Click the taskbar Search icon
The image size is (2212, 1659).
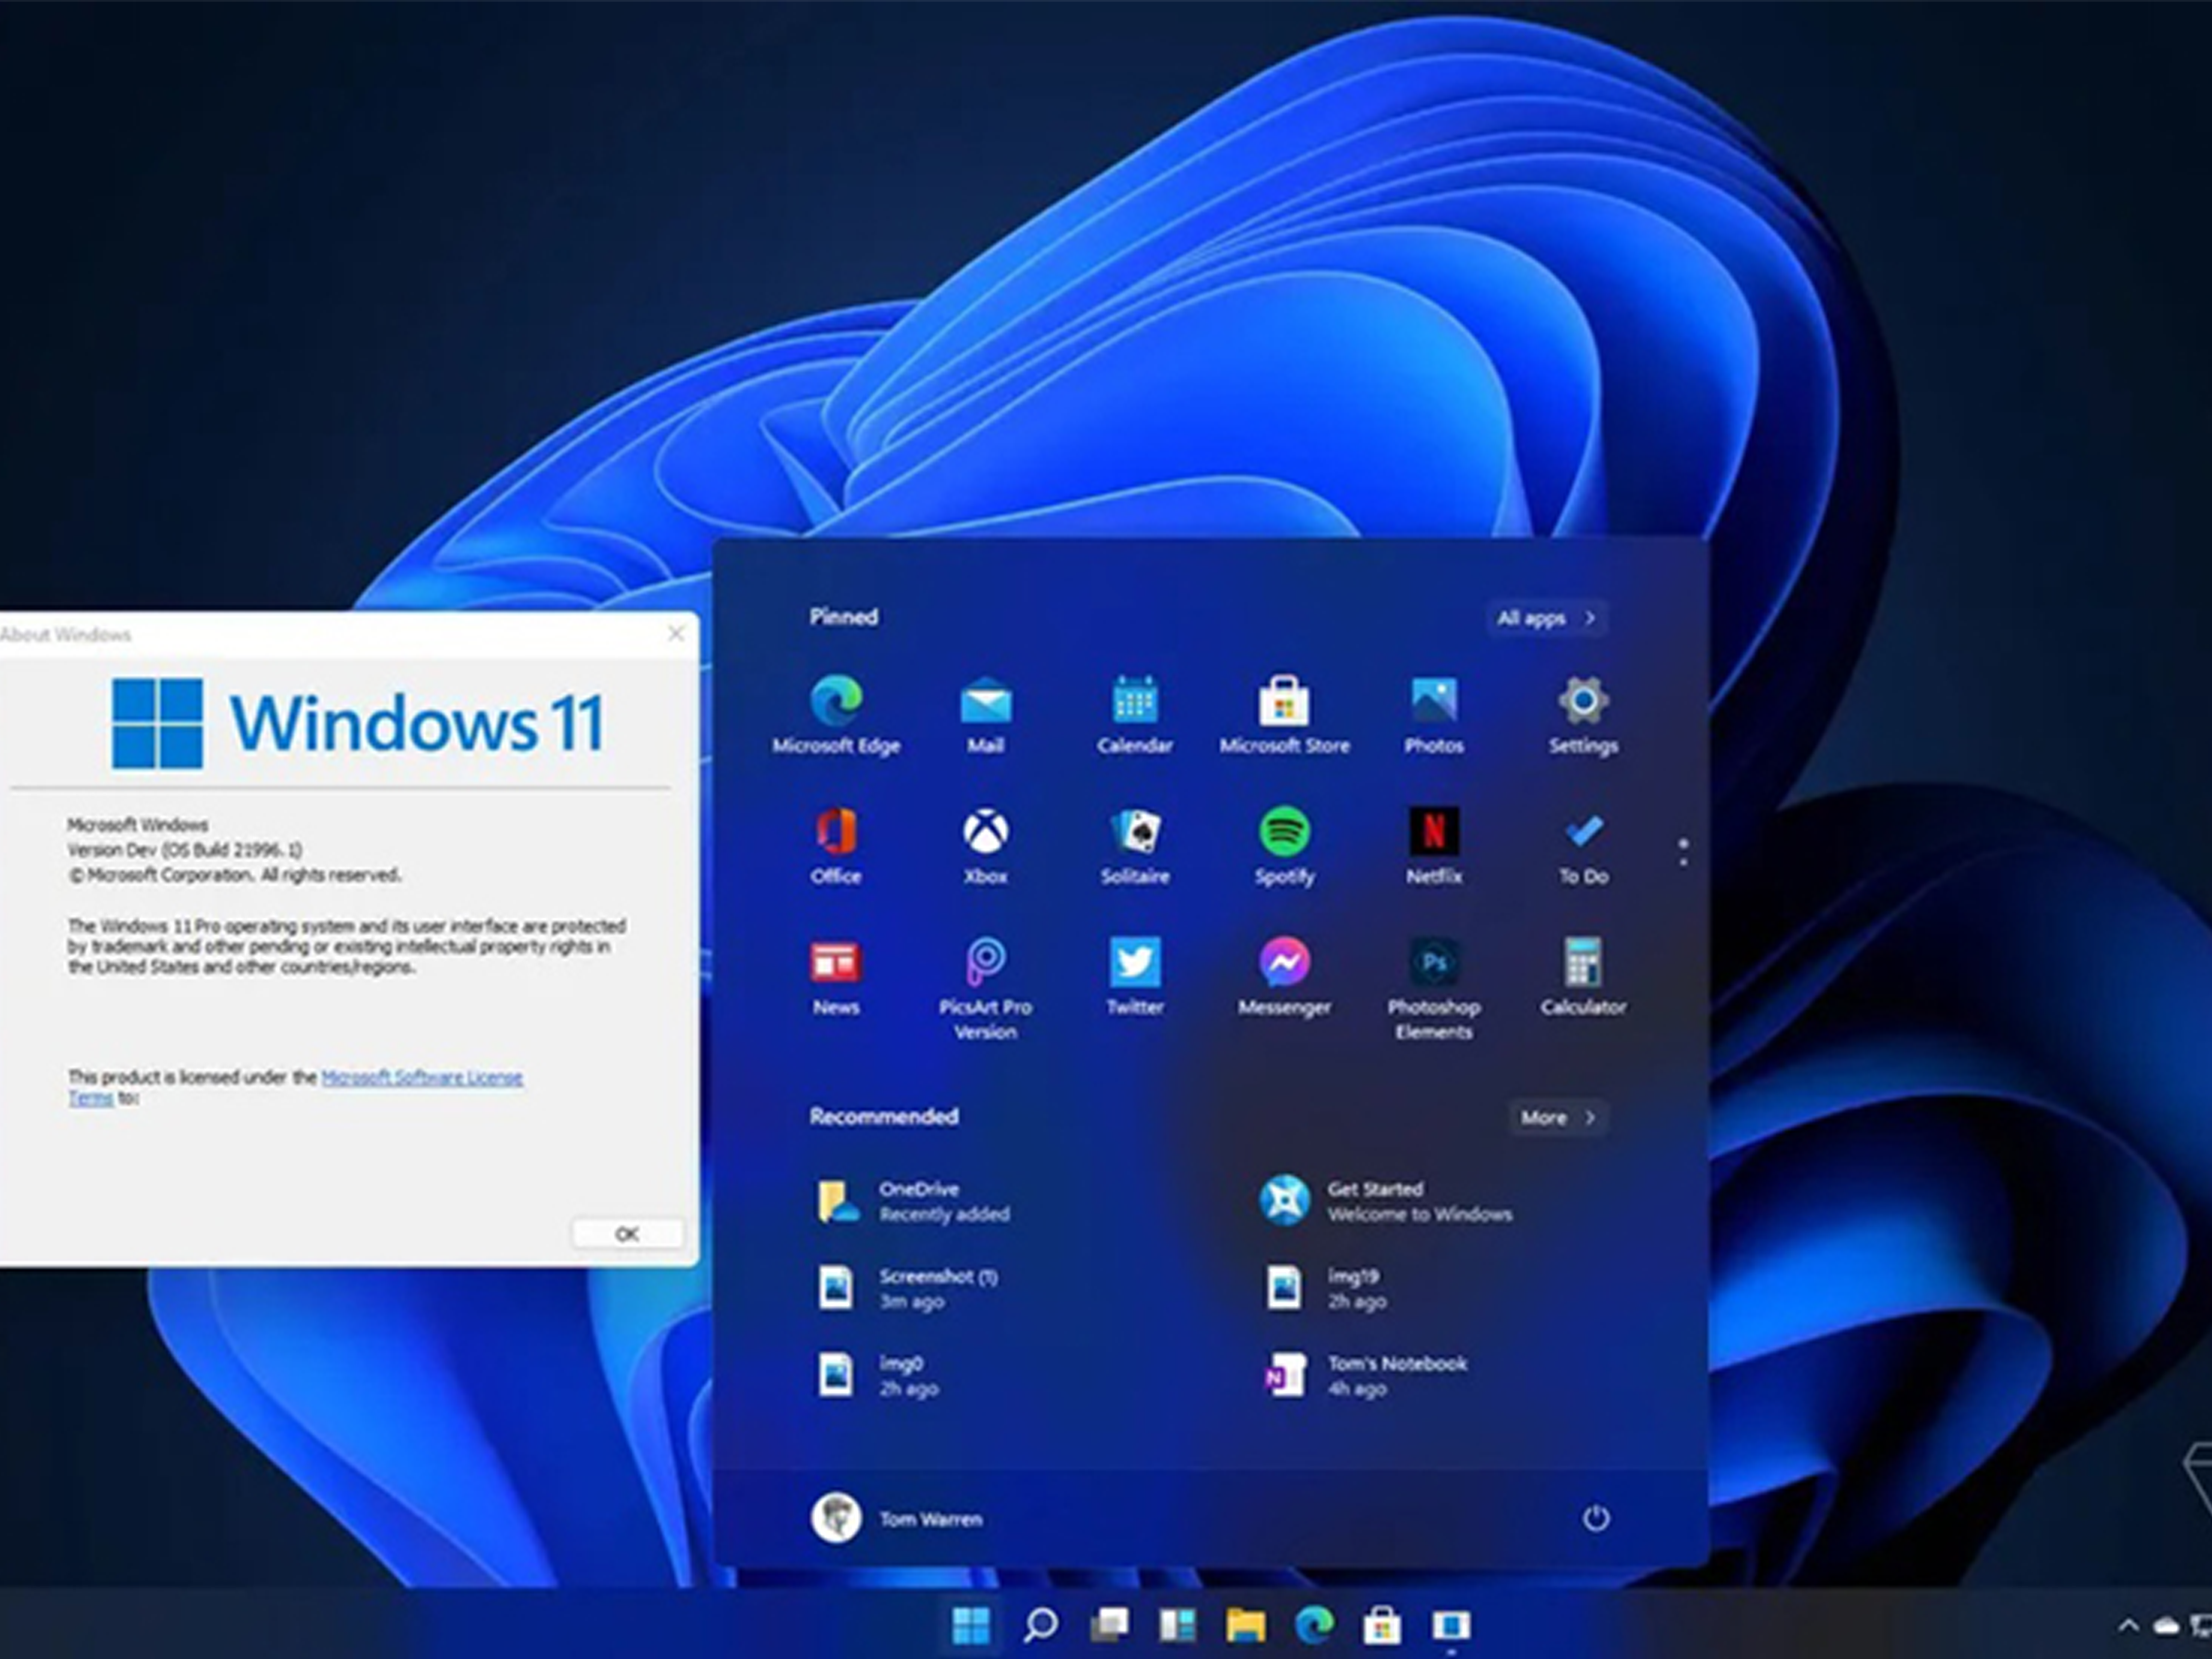click(1040, 1625)
